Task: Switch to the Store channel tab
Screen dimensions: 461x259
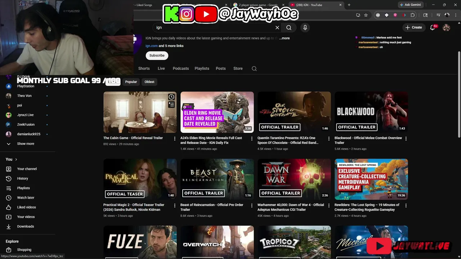Action: (x=238, y=68)
